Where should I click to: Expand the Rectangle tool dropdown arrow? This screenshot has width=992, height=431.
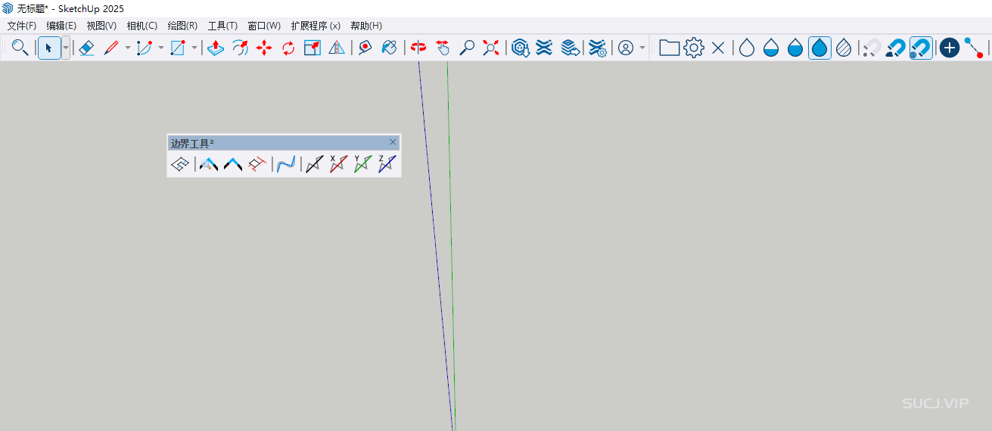(x=194, y=48)
